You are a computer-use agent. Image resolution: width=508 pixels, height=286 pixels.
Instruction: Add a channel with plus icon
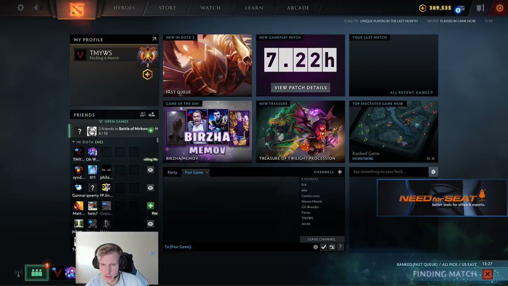pyautogui.click(x=340, y=172)
